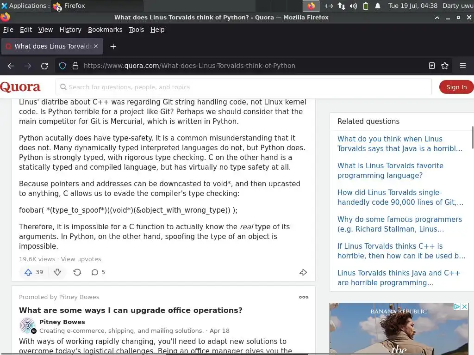Screen dimensions: 474x355
Task: Click the page vertical scrollbar
Action: click(473, 138)
